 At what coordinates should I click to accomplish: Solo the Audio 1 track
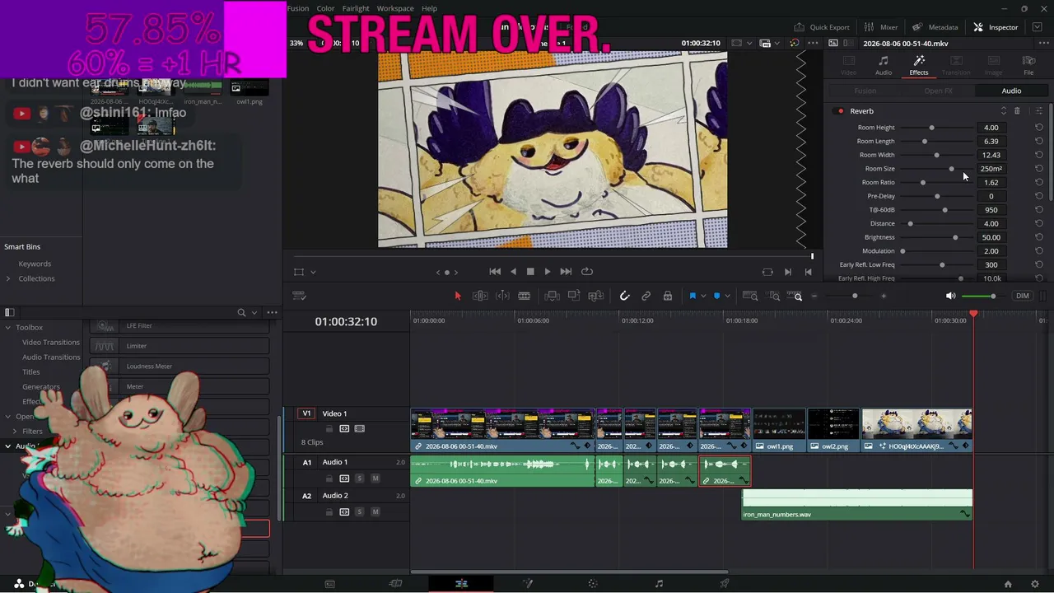[x=360, y=479]
